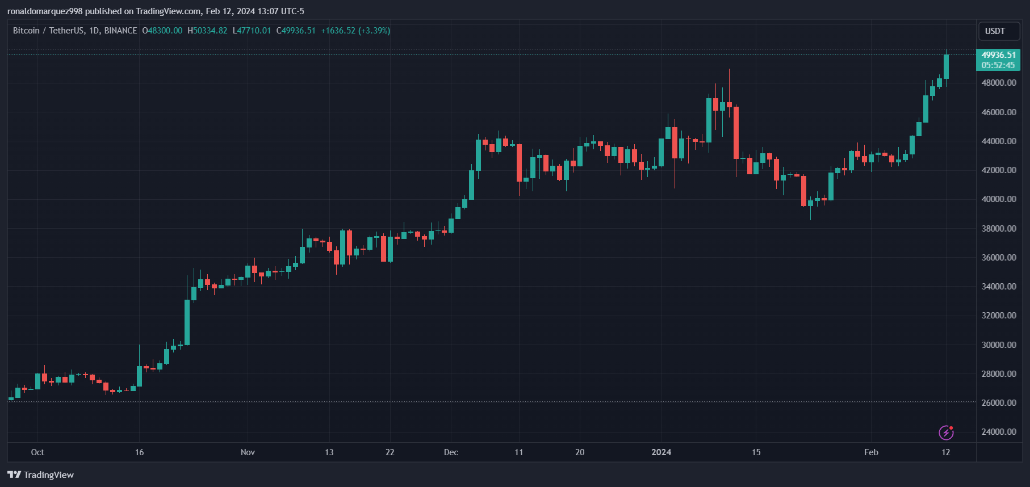Click the Bitcoin / TetherUS symbol title

tap(75, 31)
